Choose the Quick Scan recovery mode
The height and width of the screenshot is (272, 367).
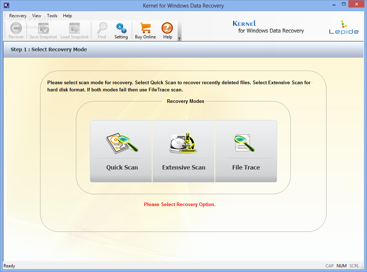click(x=121, y=151)
